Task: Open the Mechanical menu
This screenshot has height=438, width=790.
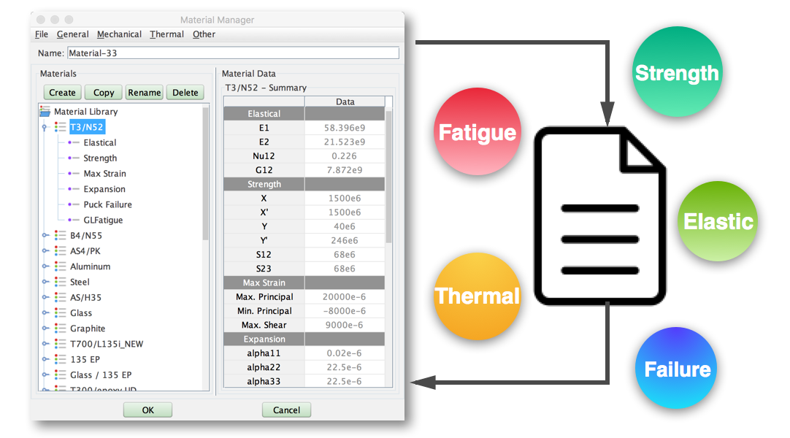Action: click(x=119, y=34)
